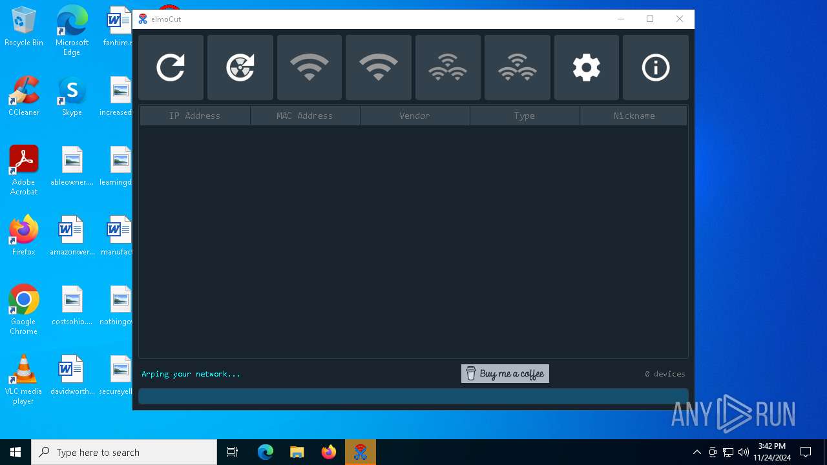Select the 'davidworth...' Word document on the desktop
The height and width of the screenshot is (465, 827).
tap(72, 375)
